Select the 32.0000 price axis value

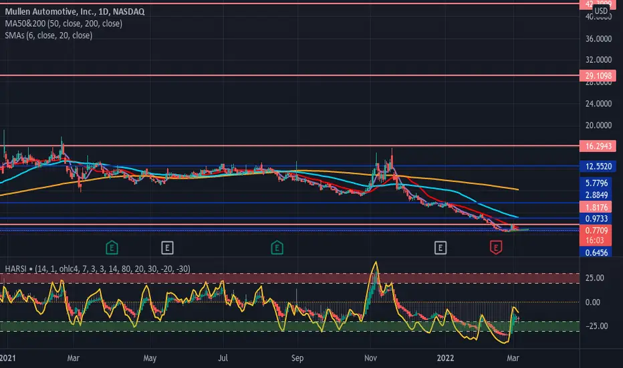click(x=598, y=60)
